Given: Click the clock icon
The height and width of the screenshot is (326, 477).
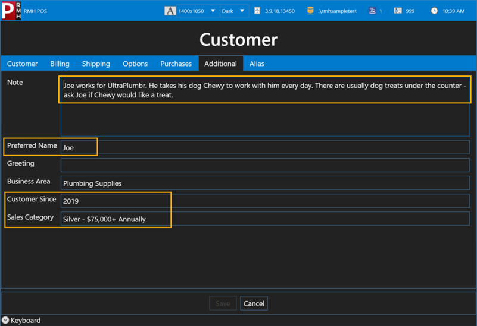Looking at the screenshot, I should [434, 11].
